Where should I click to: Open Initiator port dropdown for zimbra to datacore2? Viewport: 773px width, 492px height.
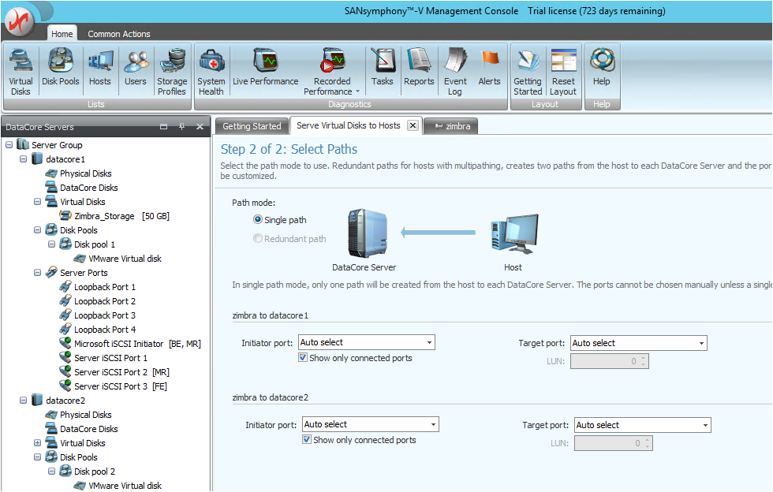coord(433,424)
